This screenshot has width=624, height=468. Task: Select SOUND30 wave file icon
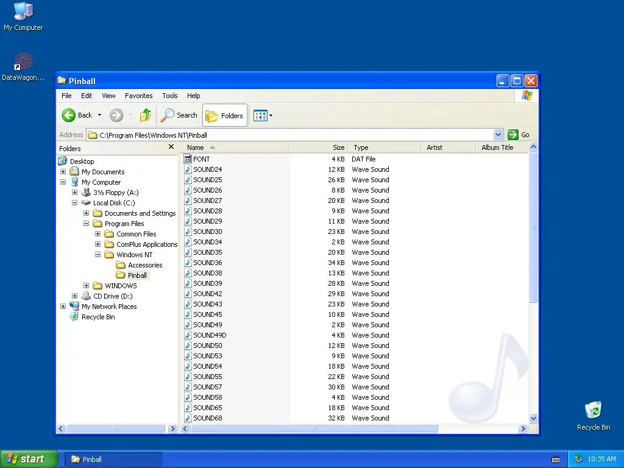point(188,231)
